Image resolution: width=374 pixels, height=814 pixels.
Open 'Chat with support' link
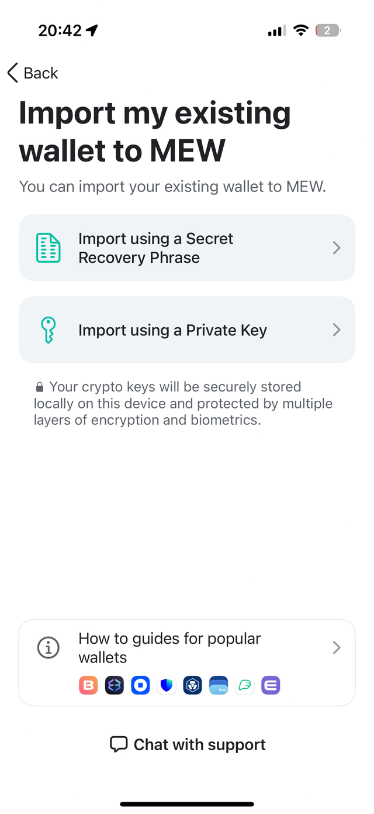coord(199,744)
